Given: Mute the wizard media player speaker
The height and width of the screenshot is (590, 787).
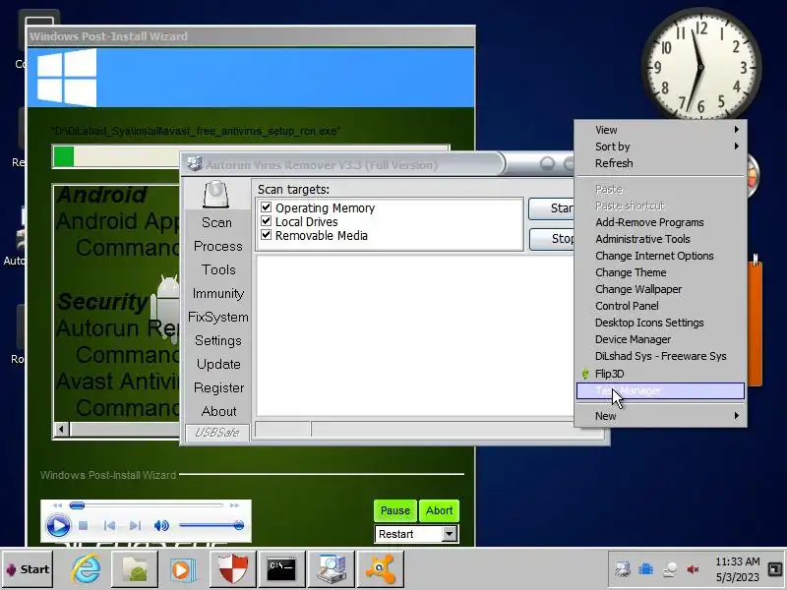Looking at the screenshot, I should coord(161,526).
